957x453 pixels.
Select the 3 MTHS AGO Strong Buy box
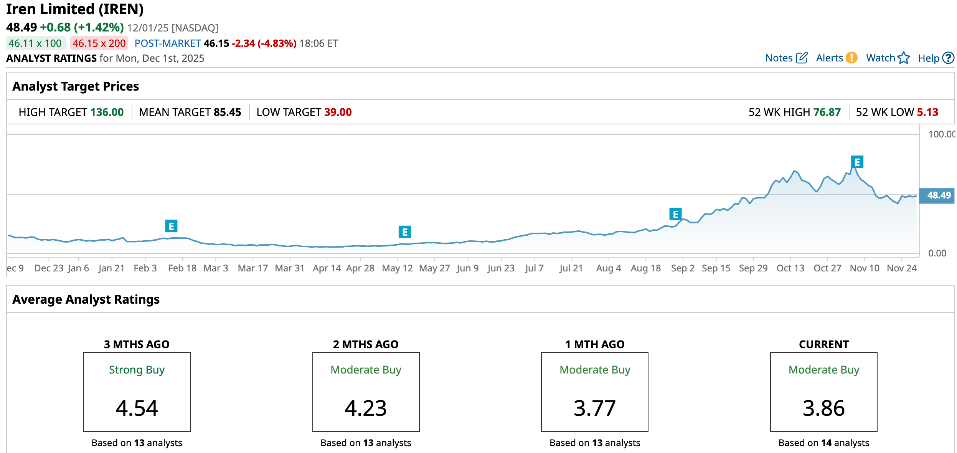[x=137, y=392]
